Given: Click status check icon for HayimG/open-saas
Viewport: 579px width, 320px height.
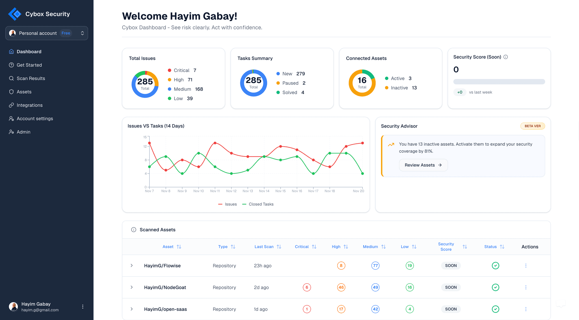Looking at the screenshot, I should (495, 309).
